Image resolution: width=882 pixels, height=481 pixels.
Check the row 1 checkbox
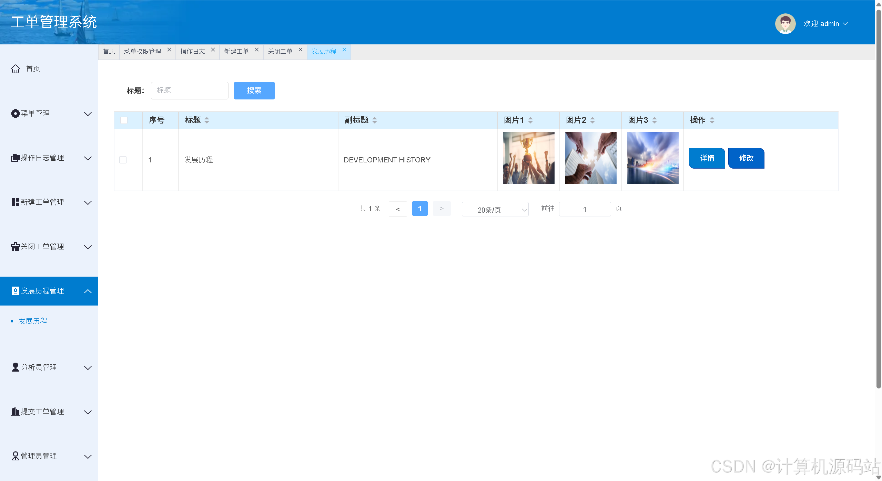tap(123, 160)
